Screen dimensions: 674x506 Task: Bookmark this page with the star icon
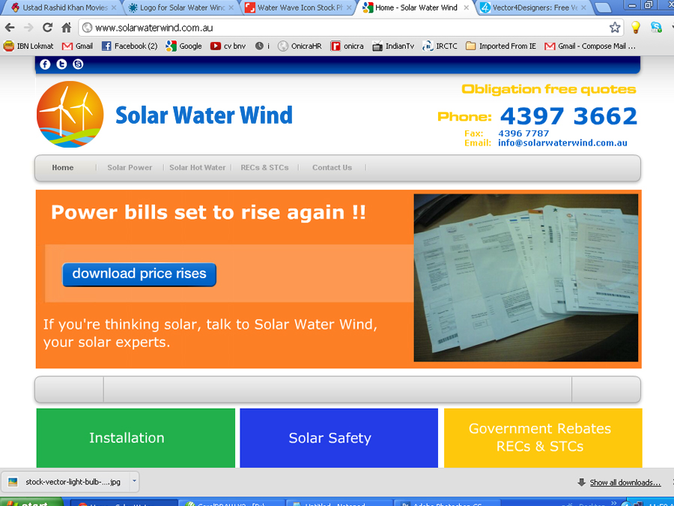pyautogui.click(x=615, y=28)
